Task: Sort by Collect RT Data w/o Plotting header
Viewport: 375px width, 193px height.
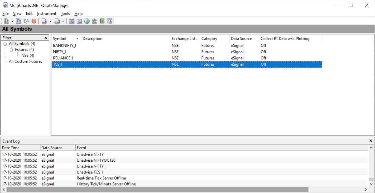Action: pyautogui.click(x=291, y=39)
